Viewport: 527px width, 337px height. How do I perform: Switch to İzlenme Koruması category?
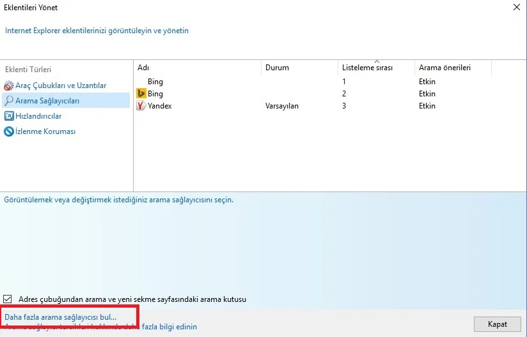[x=45, y=131]
